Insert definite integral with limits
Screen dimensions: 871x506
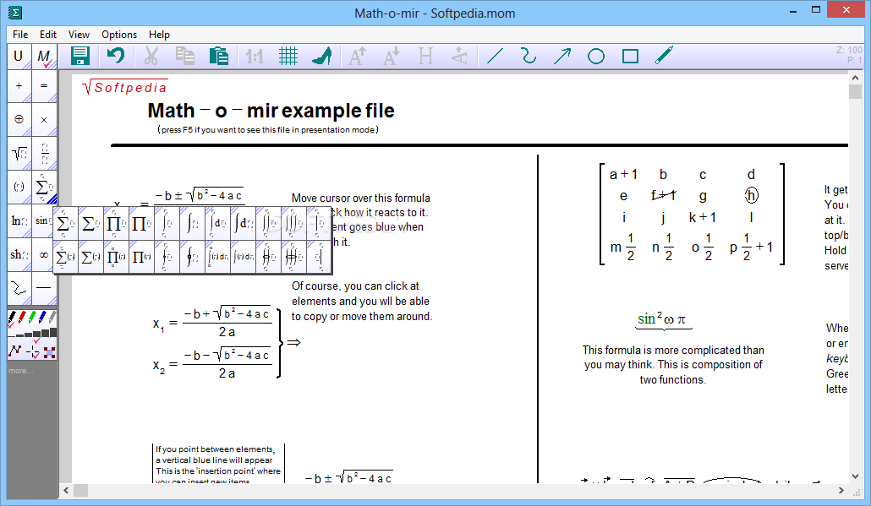click(x=167, y=224)
